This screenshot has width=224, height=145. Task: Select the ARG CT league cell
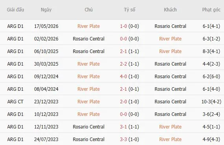tap(15, 101)
